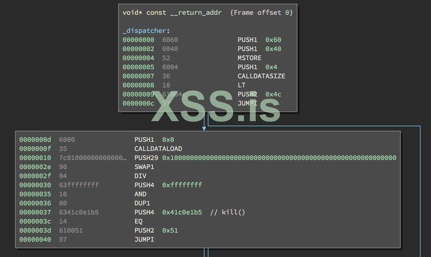Click the long 0x1000… PUSH29 operand

point(279,158)
